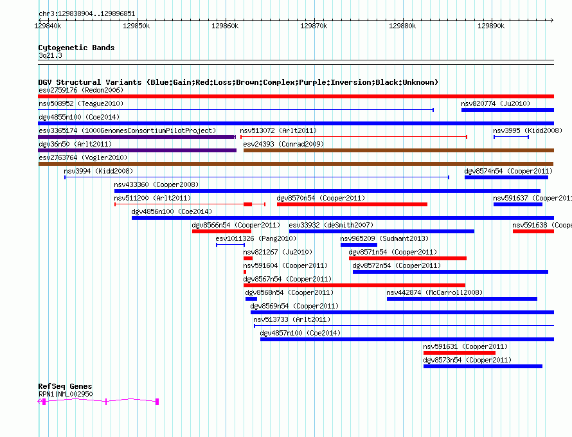The width and height of the screenshot is (572, 437).
Task: Select the long blue nsv433360 bar
Action: [x=327, y=191]
